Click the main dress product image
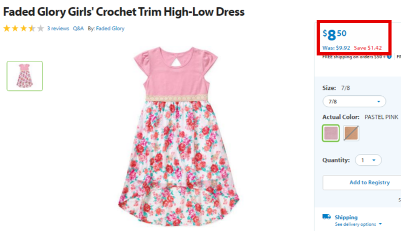 (178, 136)
